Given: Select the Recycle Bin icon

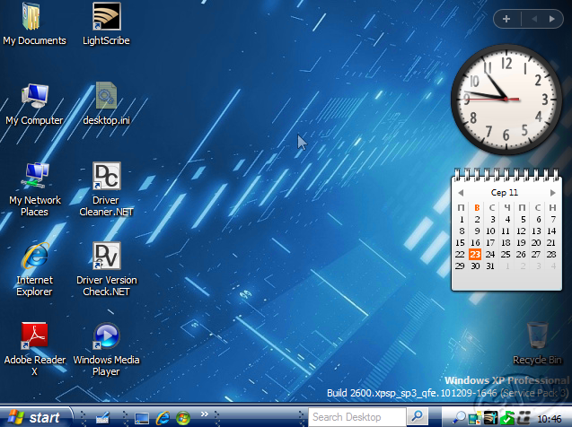Looking at the screenshot, I should (537, 344).
